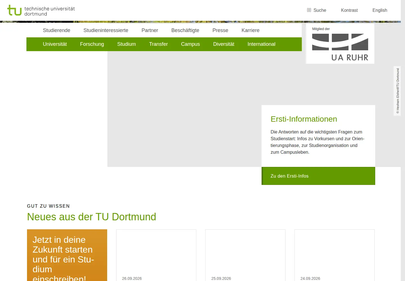Select Beschäftigte in top navigation
Image resolution: width=405 pixels, height=281 pixels.
tap(185, 30)
